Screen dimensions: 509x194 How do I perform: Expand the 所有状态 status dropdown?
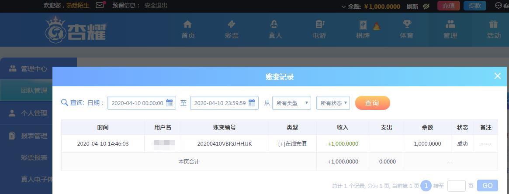click(x=333, y=103)
